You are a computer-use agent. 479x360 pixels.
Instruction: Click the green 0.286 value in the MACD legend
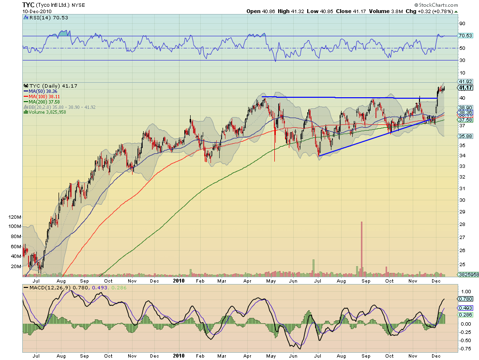119,287
